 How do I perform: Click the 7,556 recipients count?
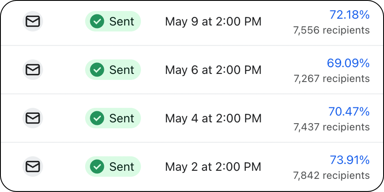(332, 30)
